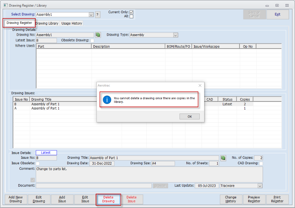
Task: Enable the All checkbox
Action: pos(131,17)
